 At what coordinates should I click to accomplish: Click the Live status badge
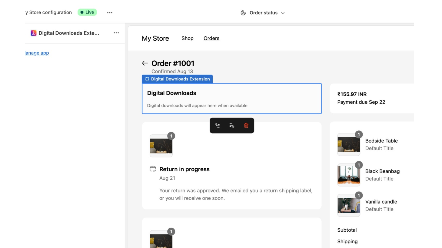[87, 12]
